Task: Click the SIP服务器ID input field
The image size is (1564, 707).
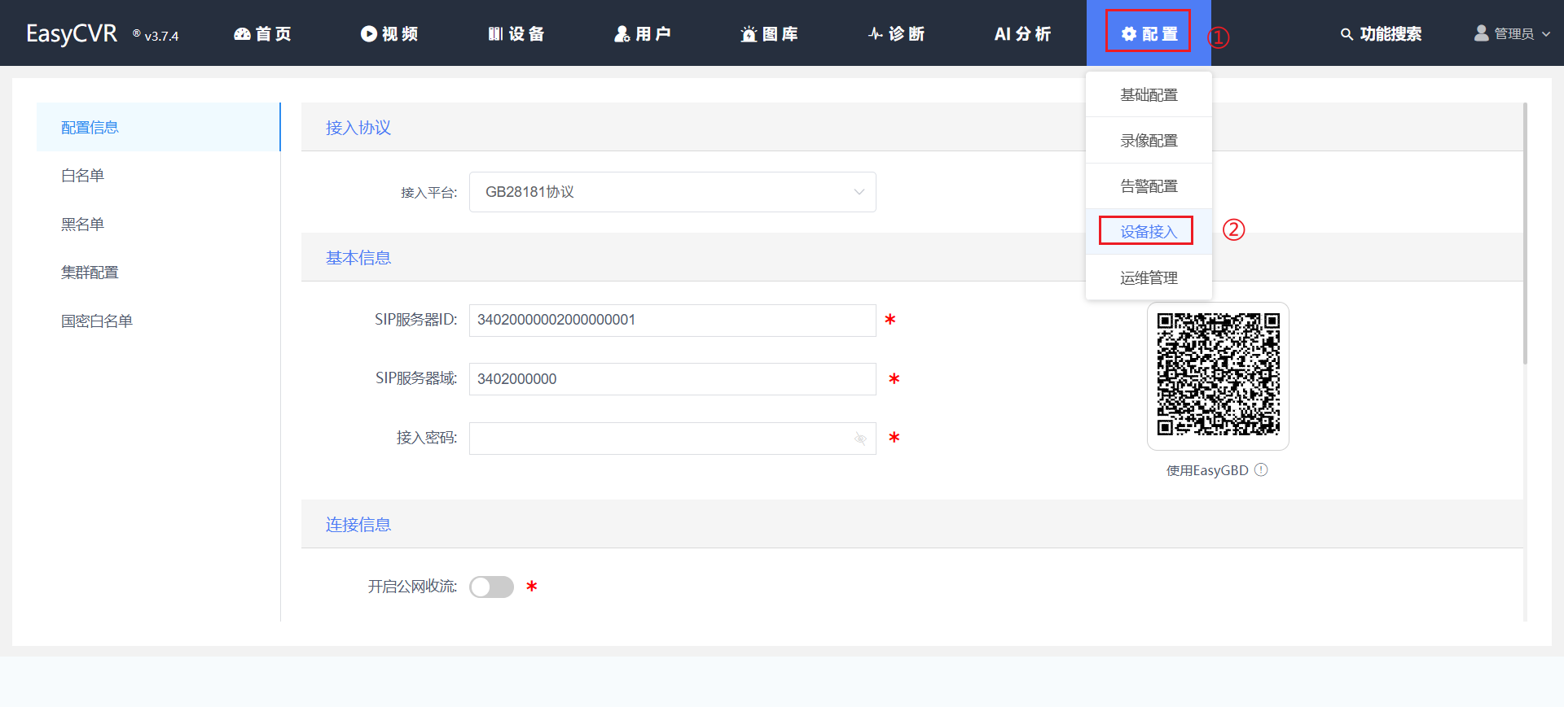Action: (x=672, y=321)
